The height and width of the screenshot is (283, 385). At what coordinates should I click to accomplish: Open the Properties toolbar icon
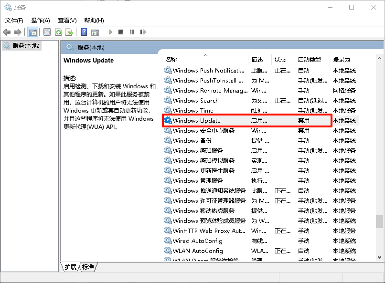47,32
